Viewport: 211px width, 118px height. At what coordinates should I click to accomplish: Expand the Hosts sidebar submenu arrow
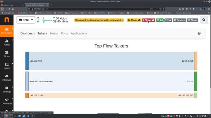point(13,64)
